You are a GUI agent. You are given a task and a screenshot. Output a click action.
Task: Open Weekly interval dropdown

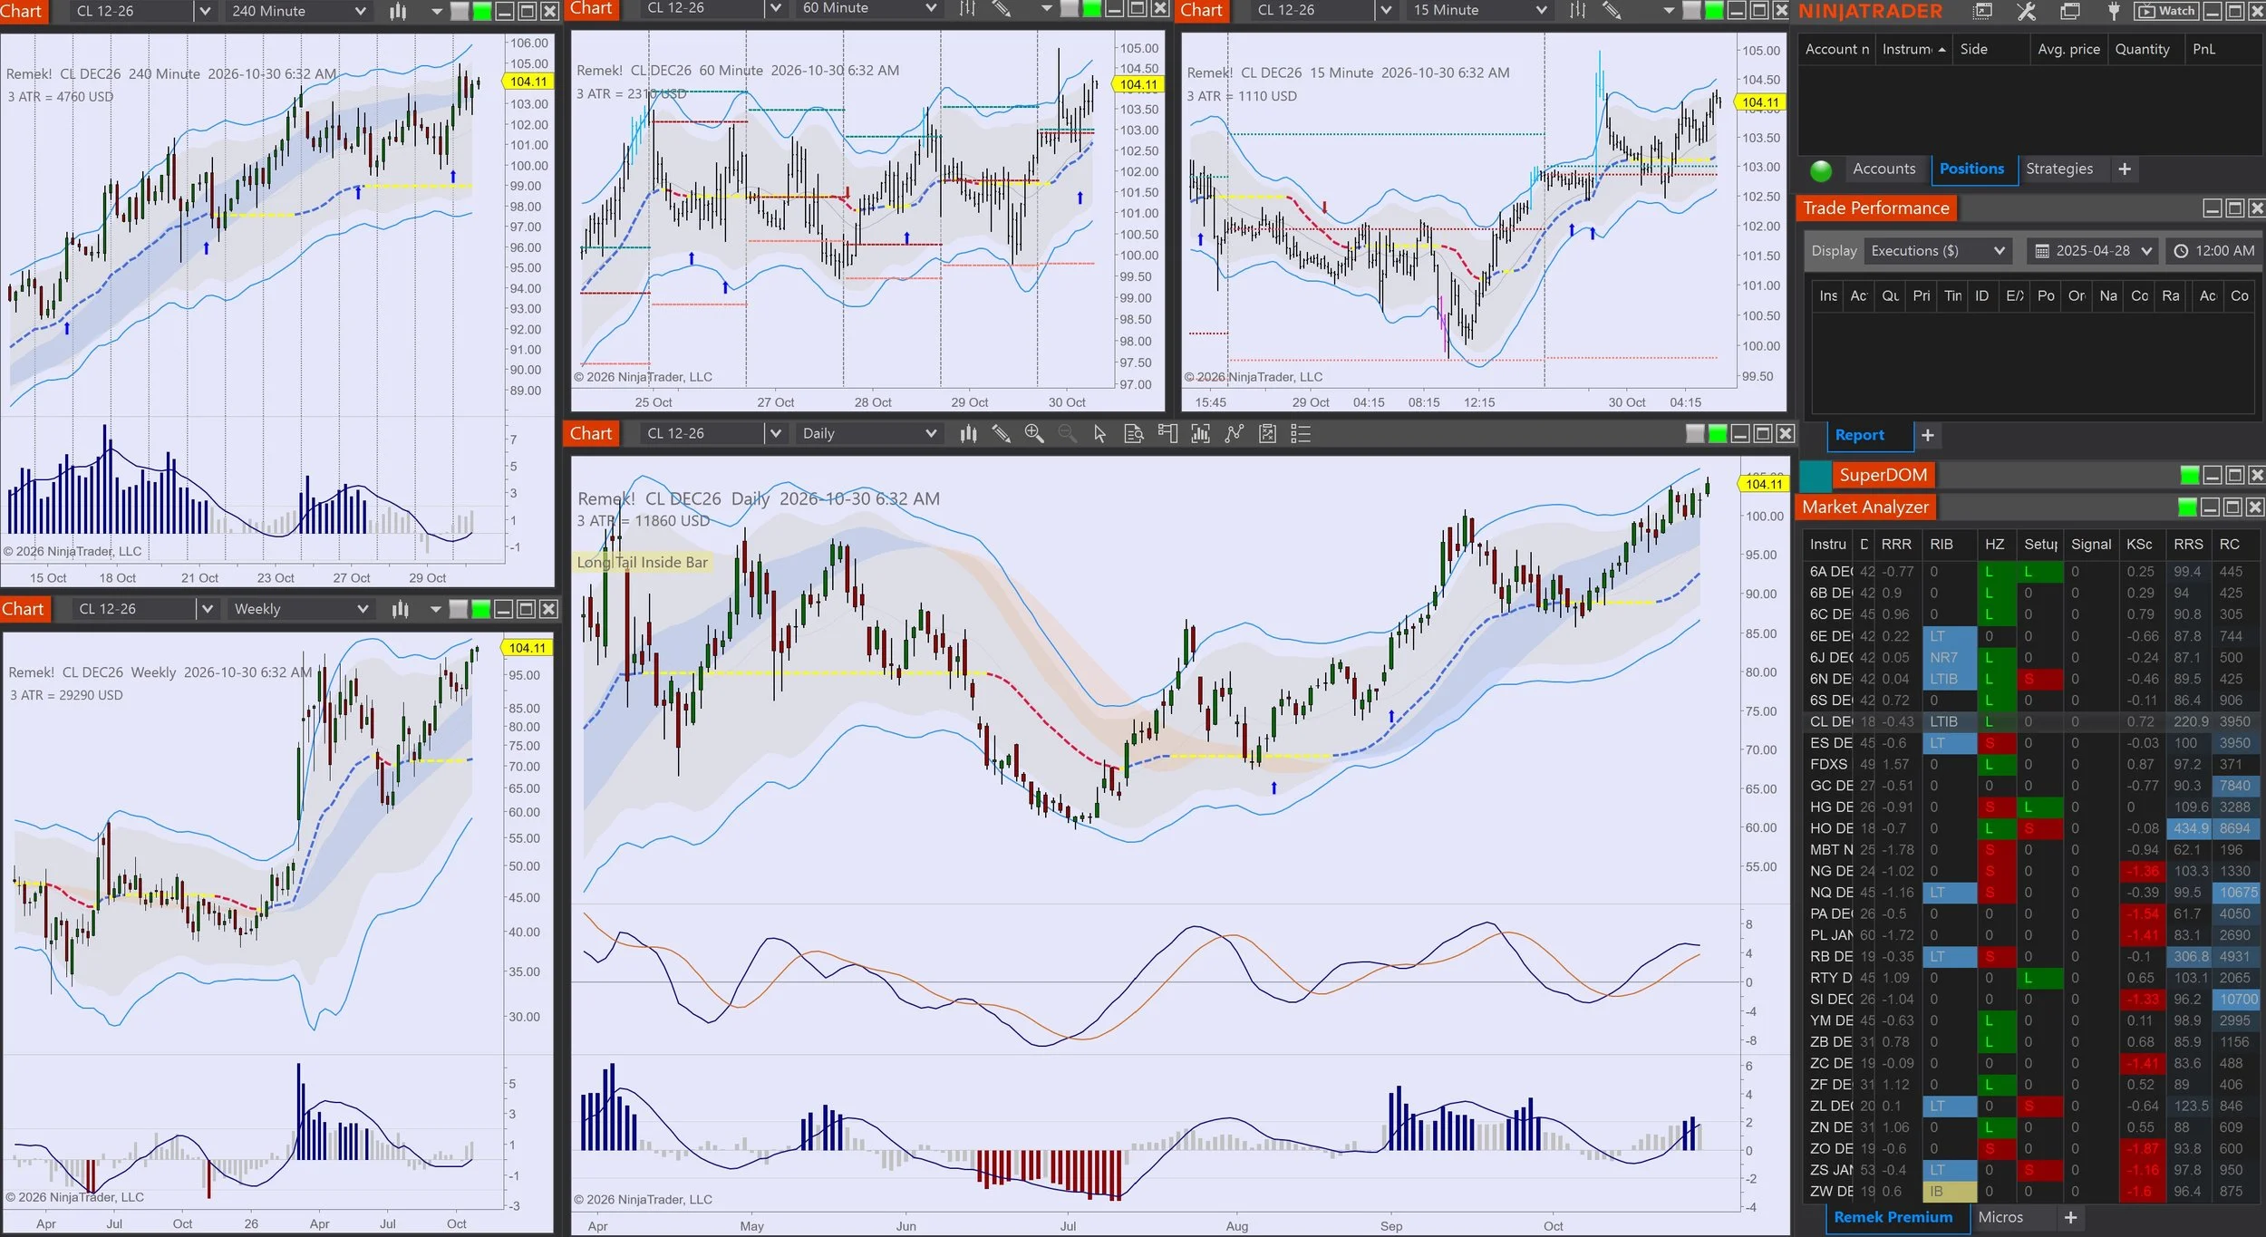pos(301,609)
